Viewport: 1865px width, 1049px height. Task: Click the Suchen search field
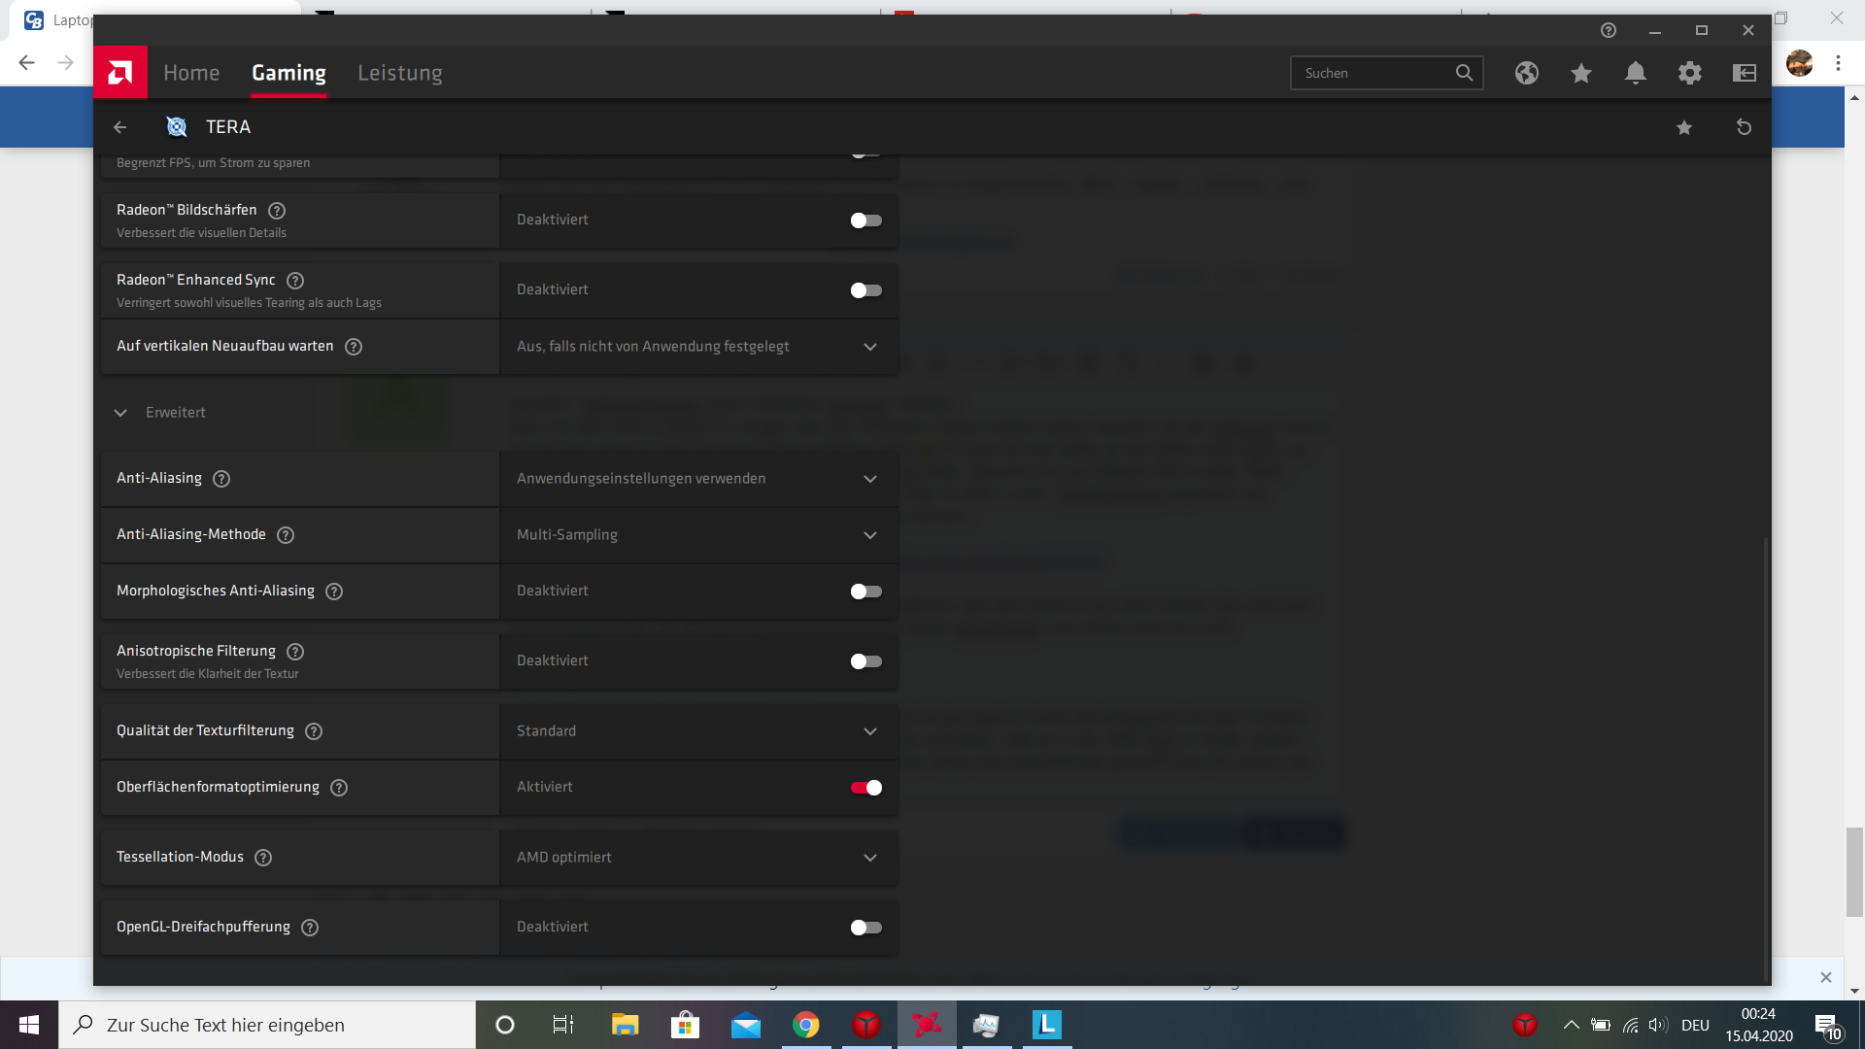(1372, 73)
